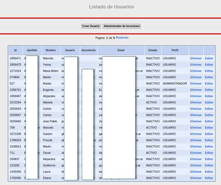221x185 pixels.
Task: Edit the active user Oscar
Action: tap(209, 153)
